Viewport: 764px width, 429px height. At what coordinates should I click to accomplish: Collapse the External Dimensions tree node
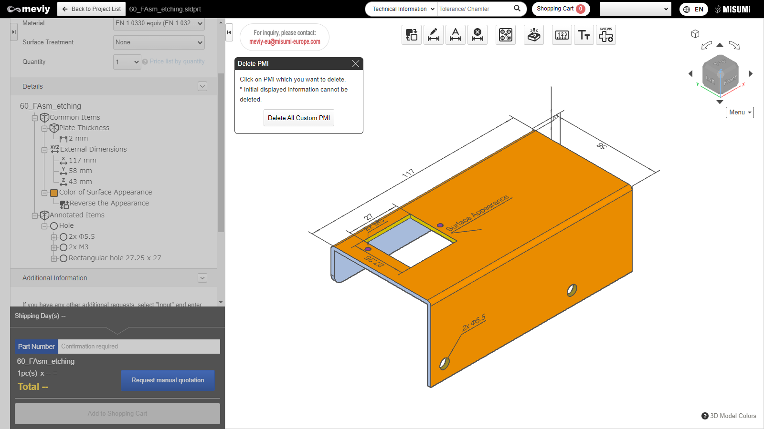coord(44,150)
